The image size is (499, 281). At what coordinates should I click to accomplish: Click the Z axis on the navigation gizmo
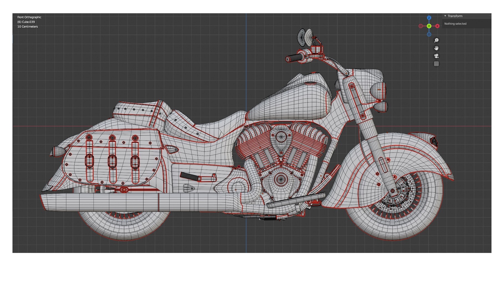click(x=429, y=18)
